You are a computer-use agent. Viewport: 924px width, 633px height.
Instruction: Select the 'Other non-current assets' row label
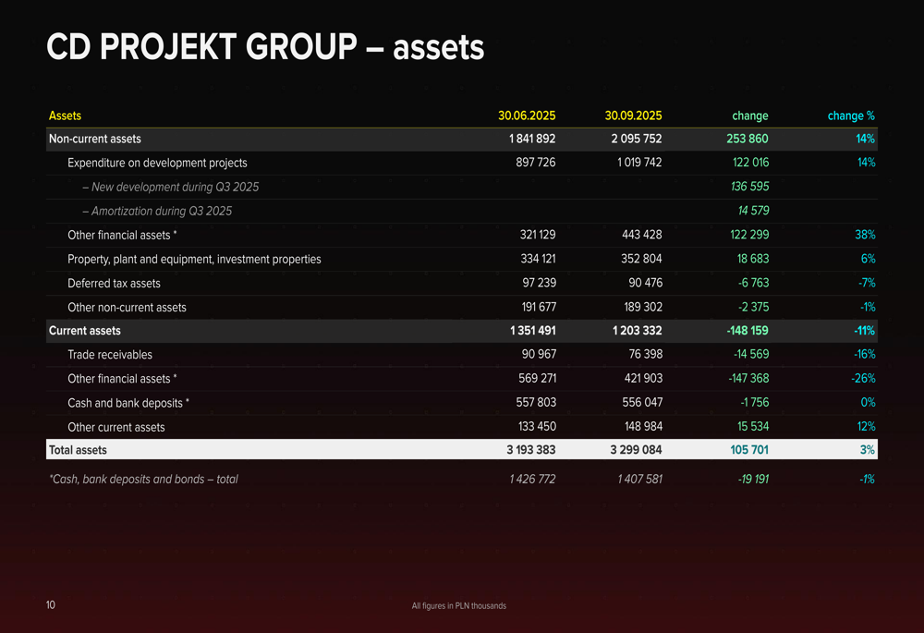tap(127, 307)
